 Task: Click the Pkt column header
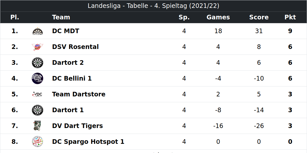[290, 17]
